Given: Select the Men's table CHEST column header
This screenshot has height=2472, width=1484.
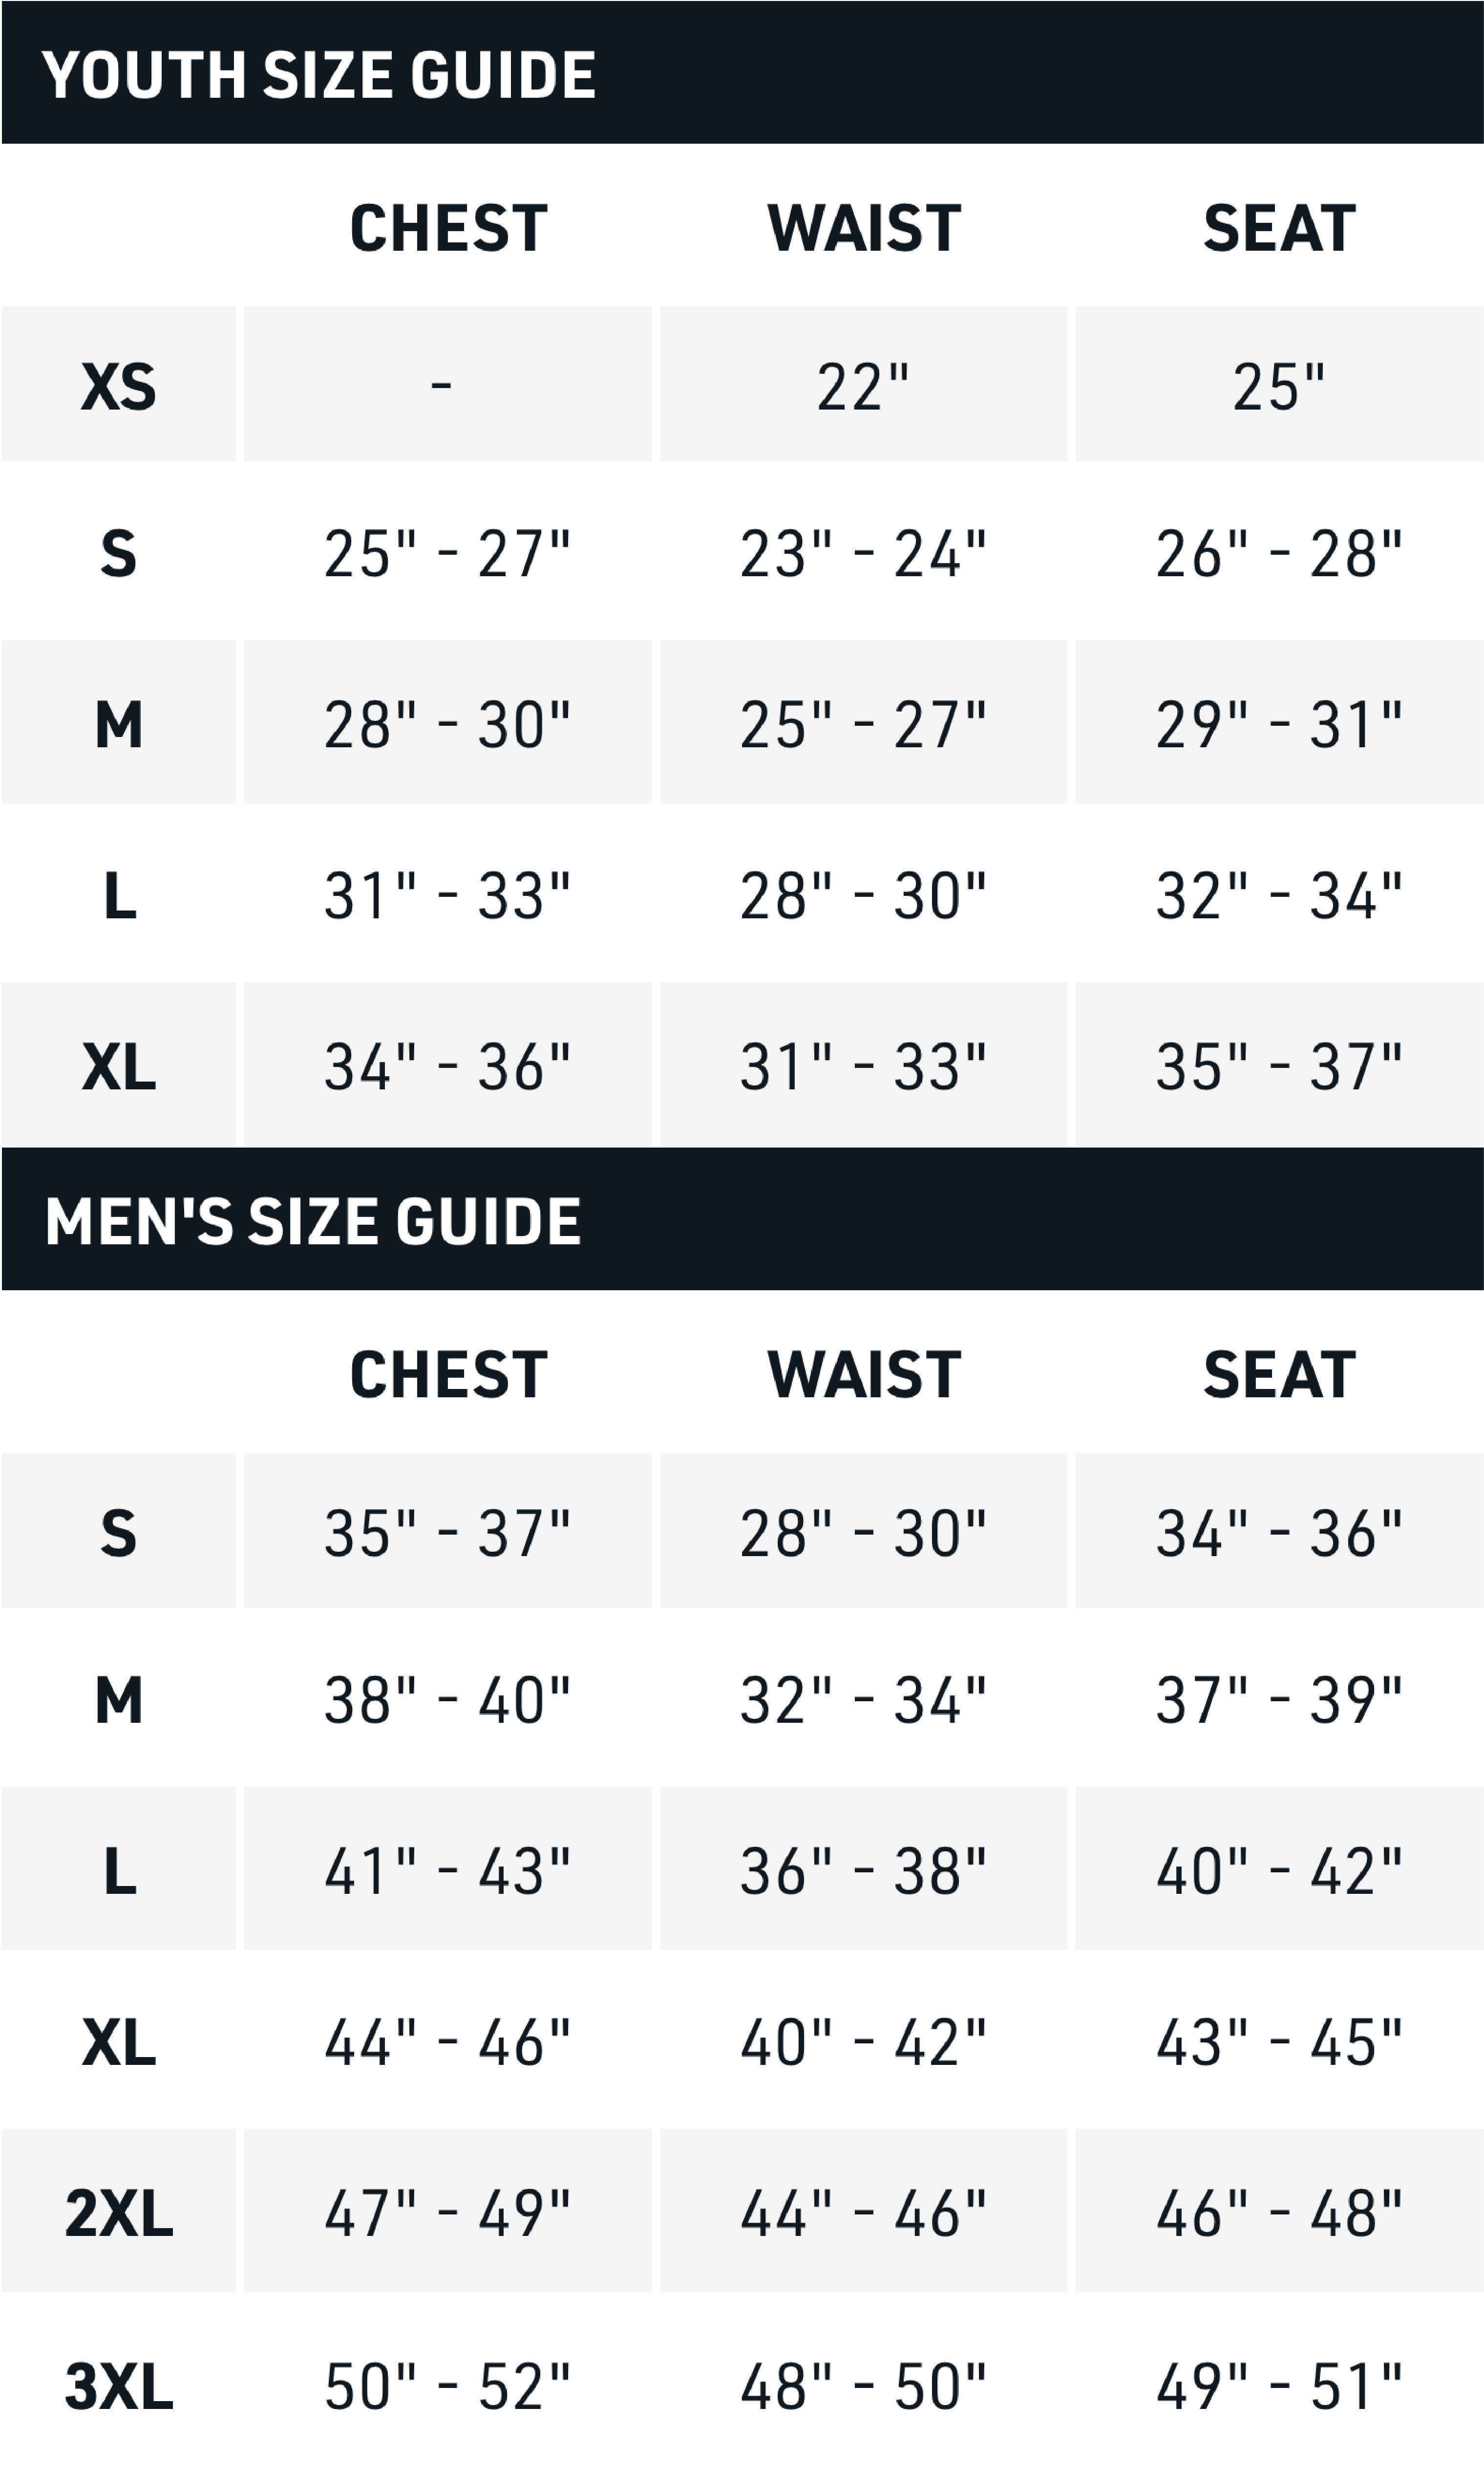Looking at the screenshot, I should [x=448, y=1375].
